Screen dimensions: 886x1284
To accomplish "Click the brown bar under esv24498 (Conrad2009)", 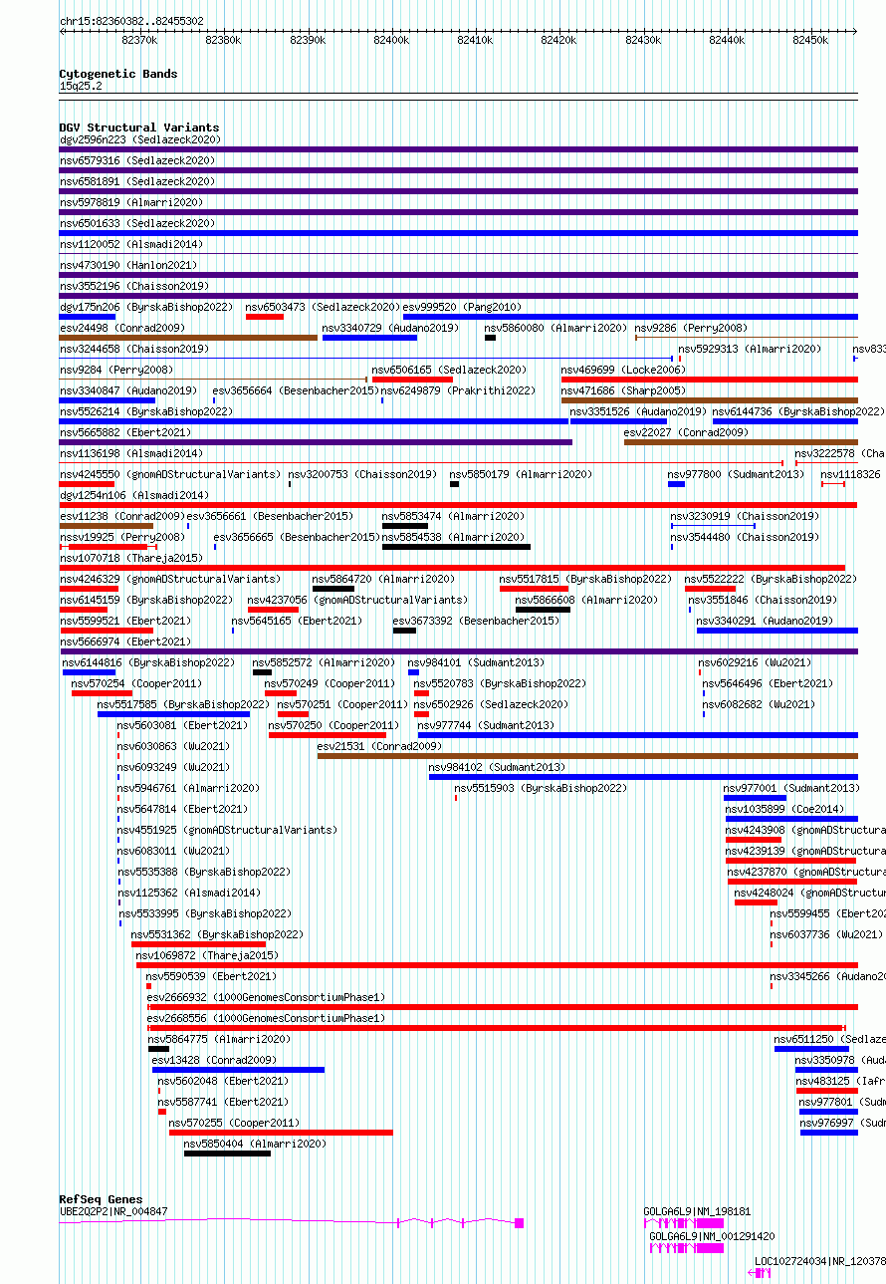I will 188,338.
